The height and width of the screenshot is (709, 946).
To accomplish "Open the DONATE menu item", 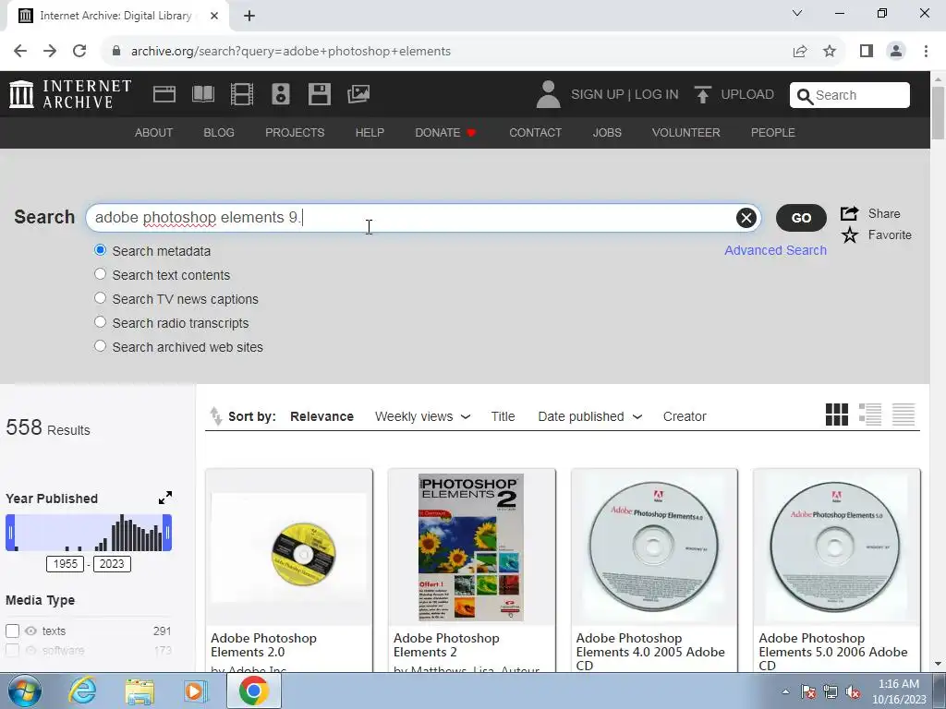I will click(x=446, y=133).
